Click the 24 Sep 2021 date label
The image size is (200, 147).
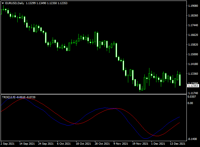[x=46, y=144]
